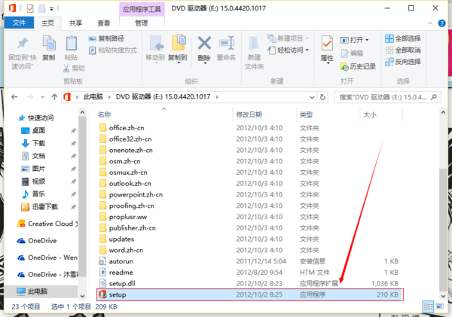Viewport: 452px width, 317px height.
Task: Select the proplusr.ww folder
Action: [x=128, y=217]
